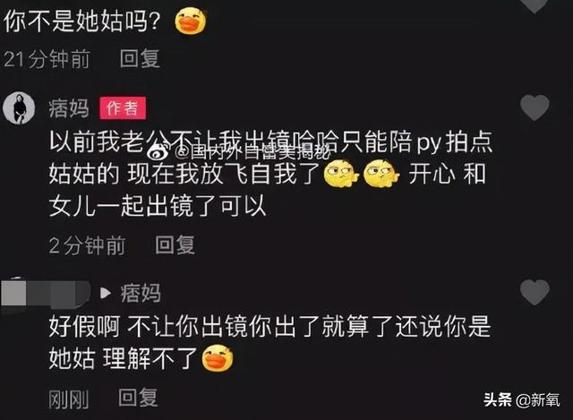Open 痞妈 username beside the 作者 badge
Image resolution: width=573 pixels, height=420 pixels.
(69, 108)
